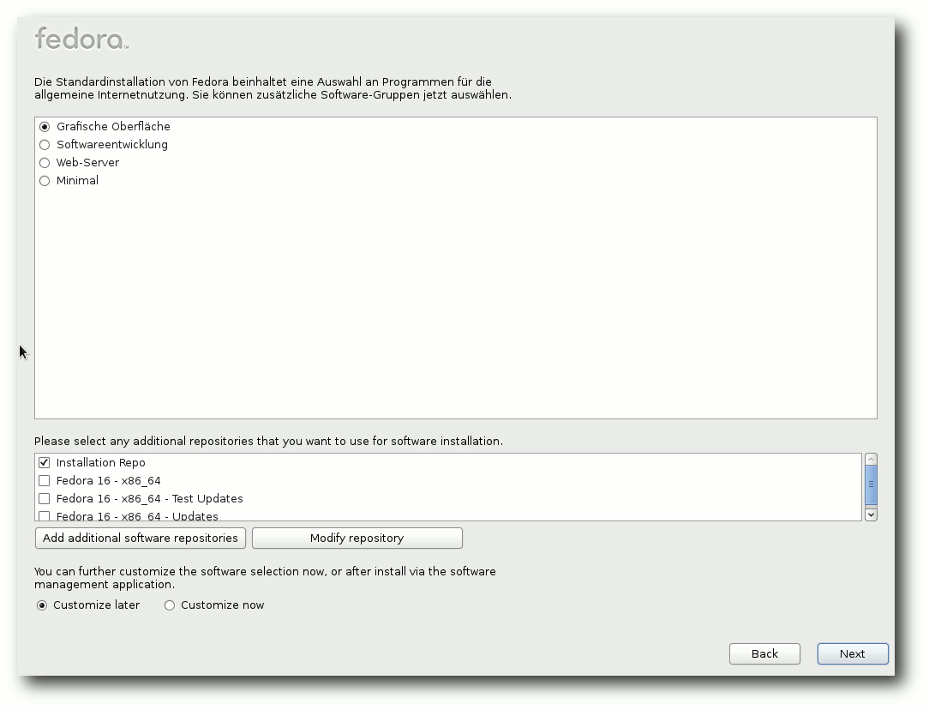The height and width of the screenshot is (710, 929).
Task: Choose the Customize now radio button
Action: point(170,605)
